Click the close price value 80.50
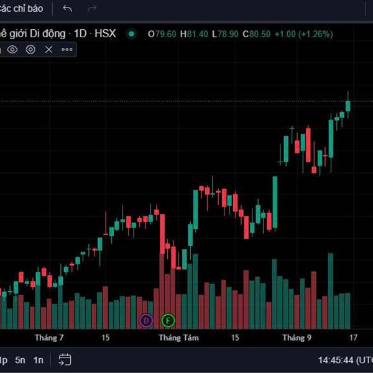 point(260,34)
